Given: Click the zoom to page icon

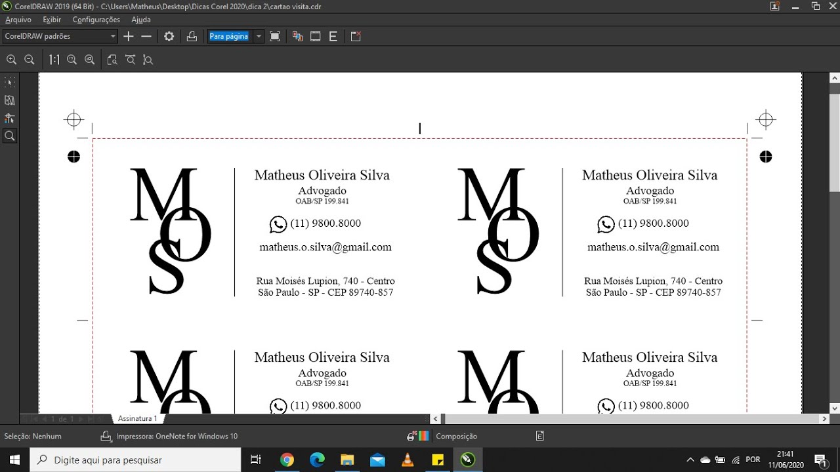Looking at the screenshot, I should [x=112, y=60].
